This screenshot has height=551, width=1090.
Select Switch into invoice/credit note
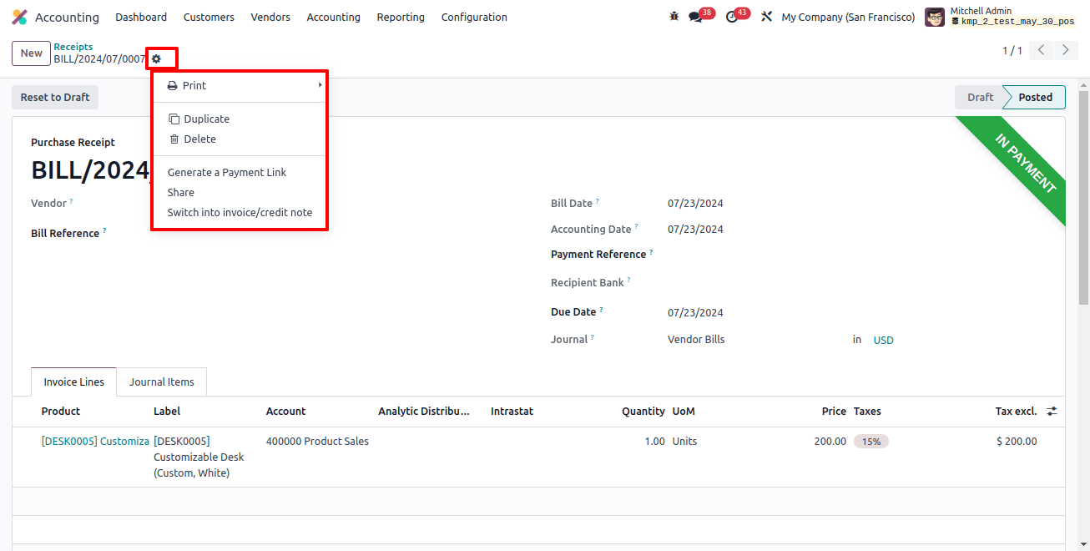coord(240,212)
